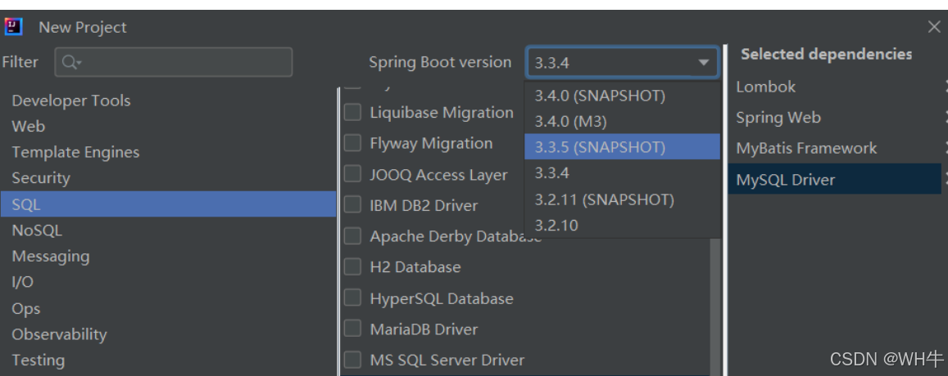This screenshot has width=948, height=376.
Task: Select the version 3.3.4 list option
Action: pyautogui.click(x=622, y=173)
